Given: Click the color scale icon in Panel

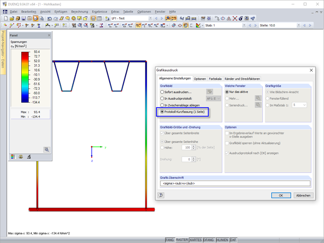Looking at the screenshot, I should point(13,157).
